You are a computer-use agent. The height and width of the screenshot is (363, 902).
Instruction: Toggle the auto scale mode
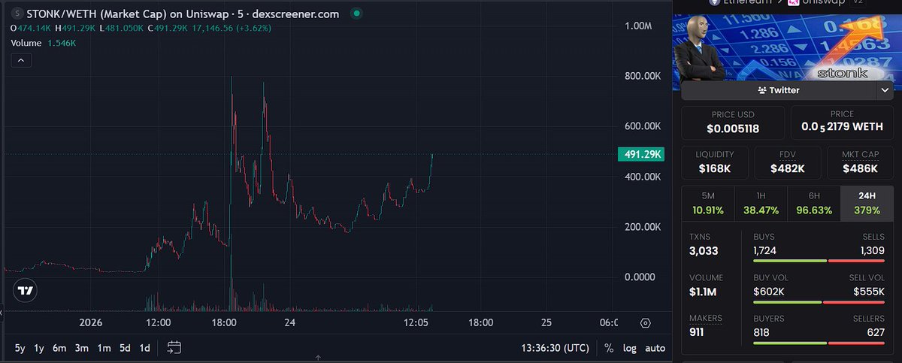[x=655, y=348]
